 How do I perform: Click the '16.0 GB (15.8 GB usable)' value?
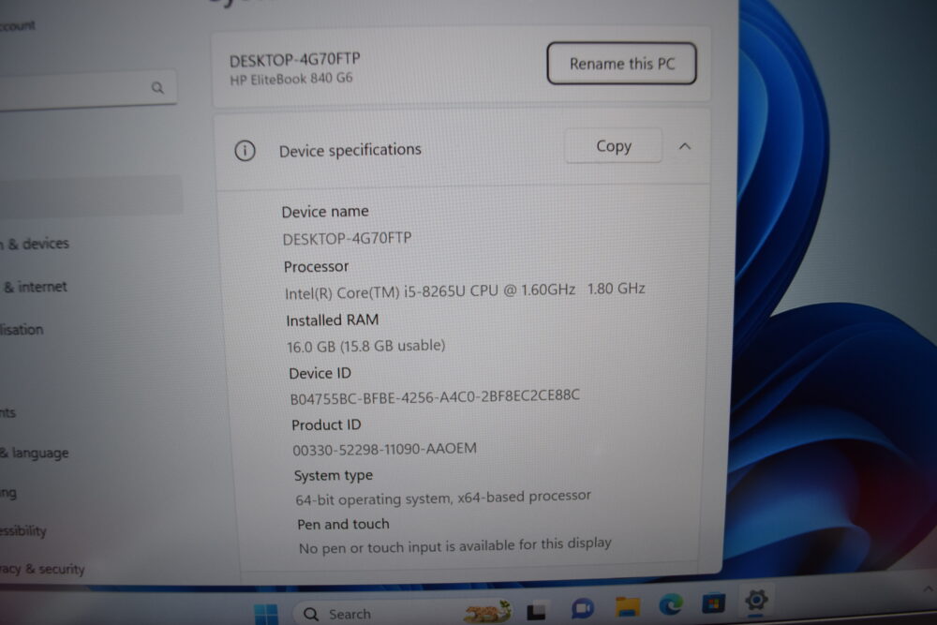pos(366,346)
